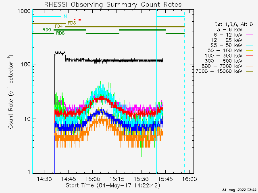The image size is (258, 193).
Task: Click the magenta 6 - 12 keV legend line
Action: tap(250, 35)
